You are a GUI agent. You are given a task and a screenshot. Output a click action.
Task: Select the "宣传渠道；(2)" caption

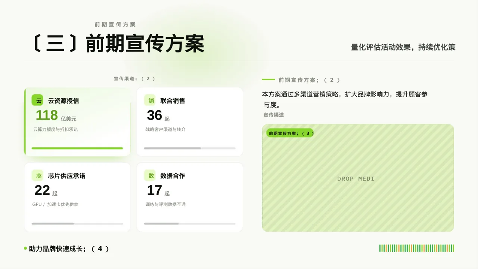134,79
